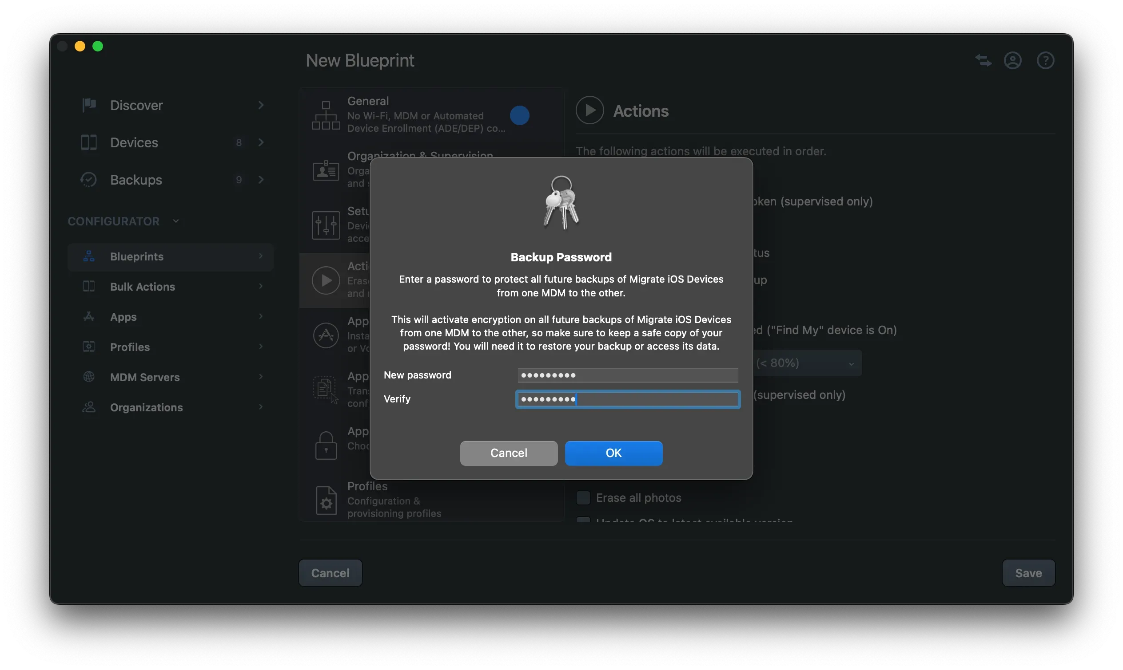1123x670 pixels.
Task: Click the Profiles gear document icon
Action: pos(326,500)
